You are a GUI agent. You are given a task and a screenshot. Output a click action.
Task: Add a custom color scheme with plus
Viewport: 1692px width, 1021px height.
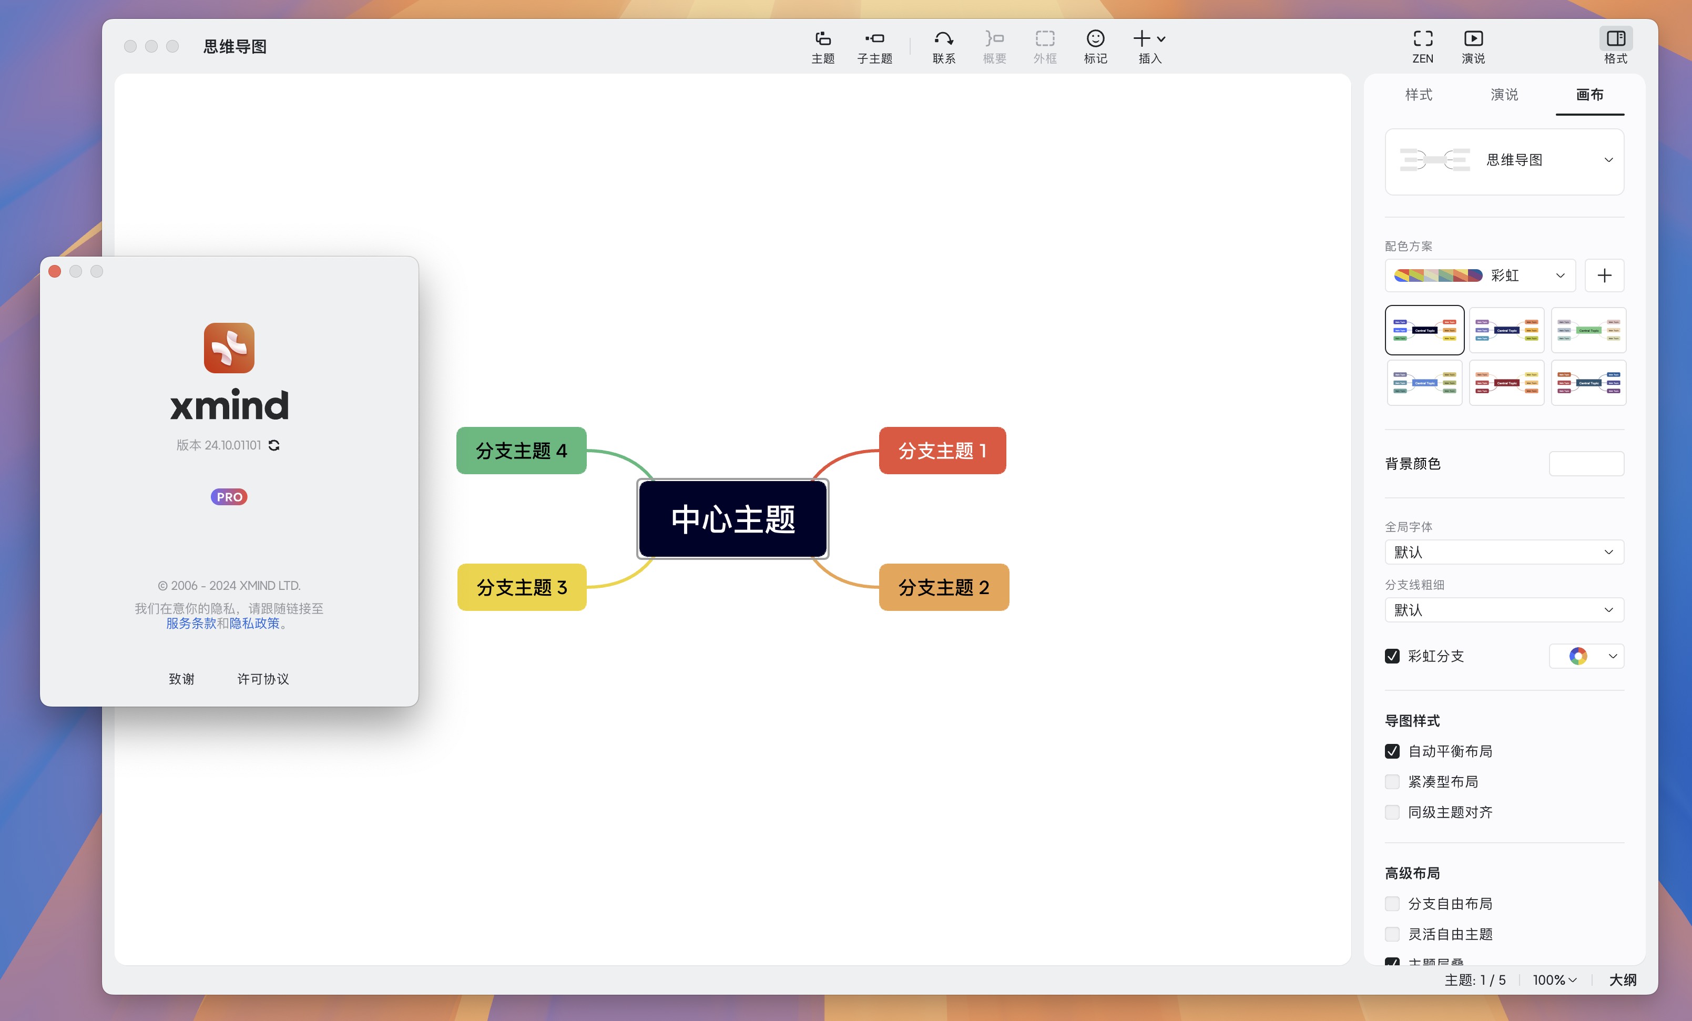pyautogui.click(x=1604, y=276)
